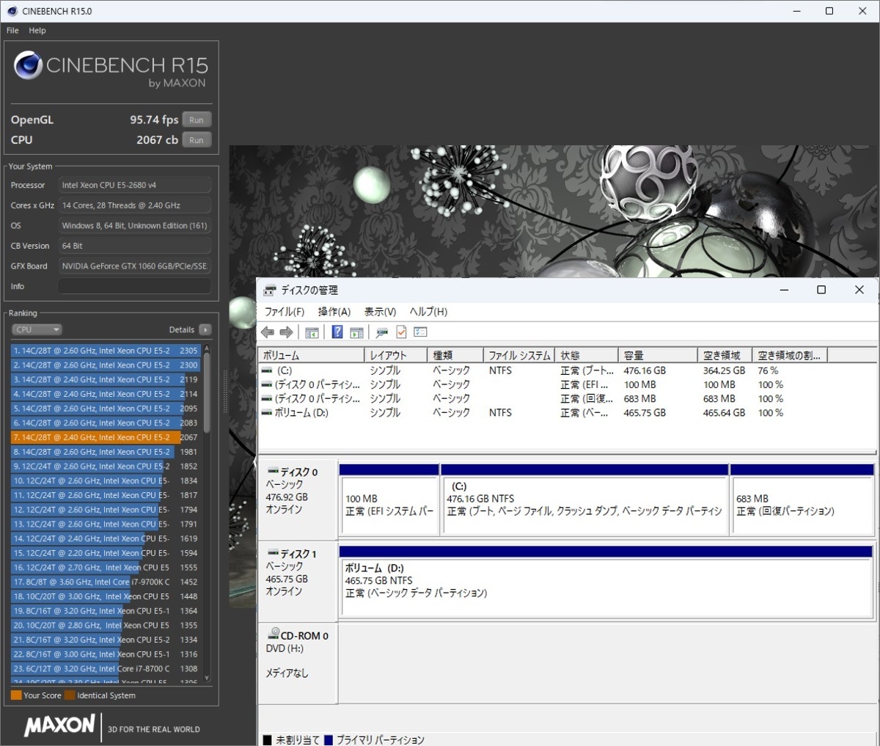Open ファイル(F) menu in Disk Management
The image size is (880, 746).
(284, 312)
